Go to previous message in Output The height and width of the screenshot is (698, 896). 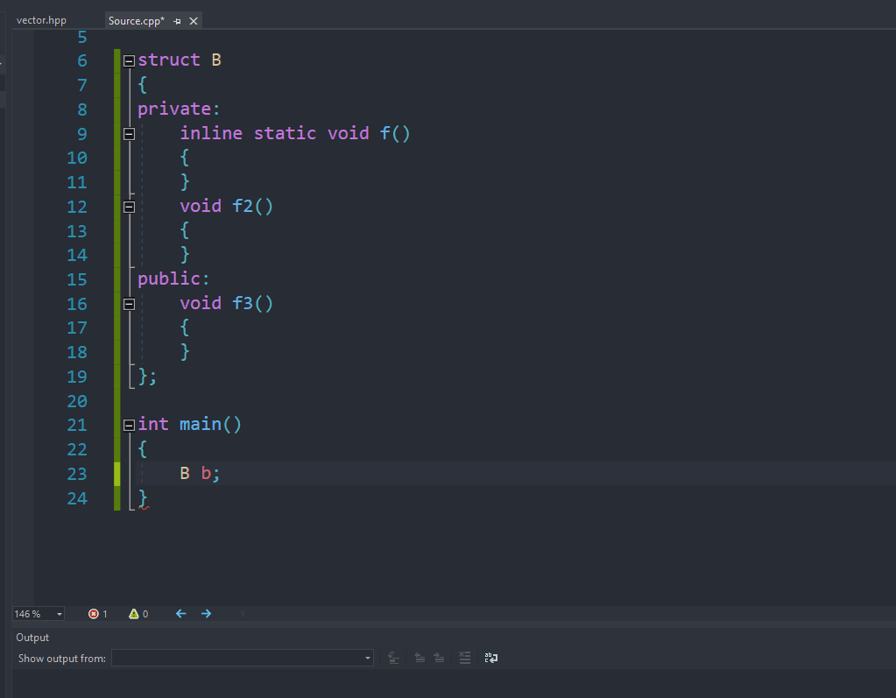tap(420, 658)
